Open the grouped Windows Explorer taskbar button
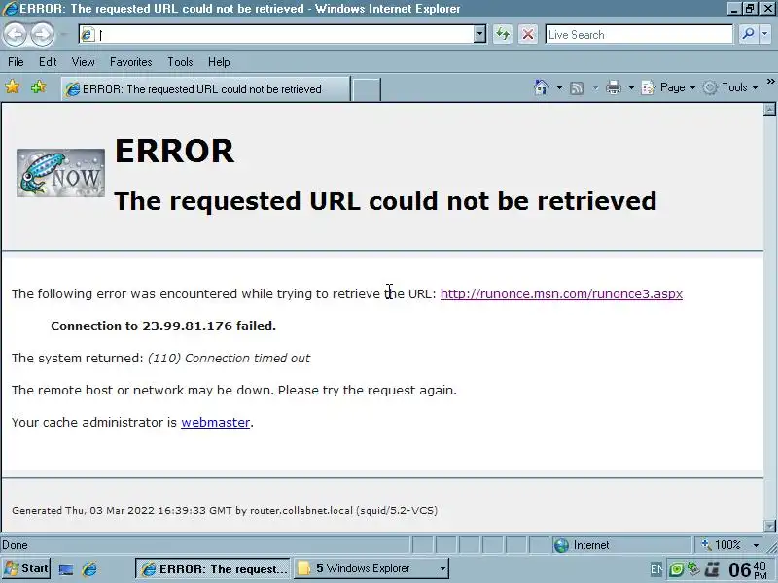This screenshot has width=778, height=583. tap(371, 568)
